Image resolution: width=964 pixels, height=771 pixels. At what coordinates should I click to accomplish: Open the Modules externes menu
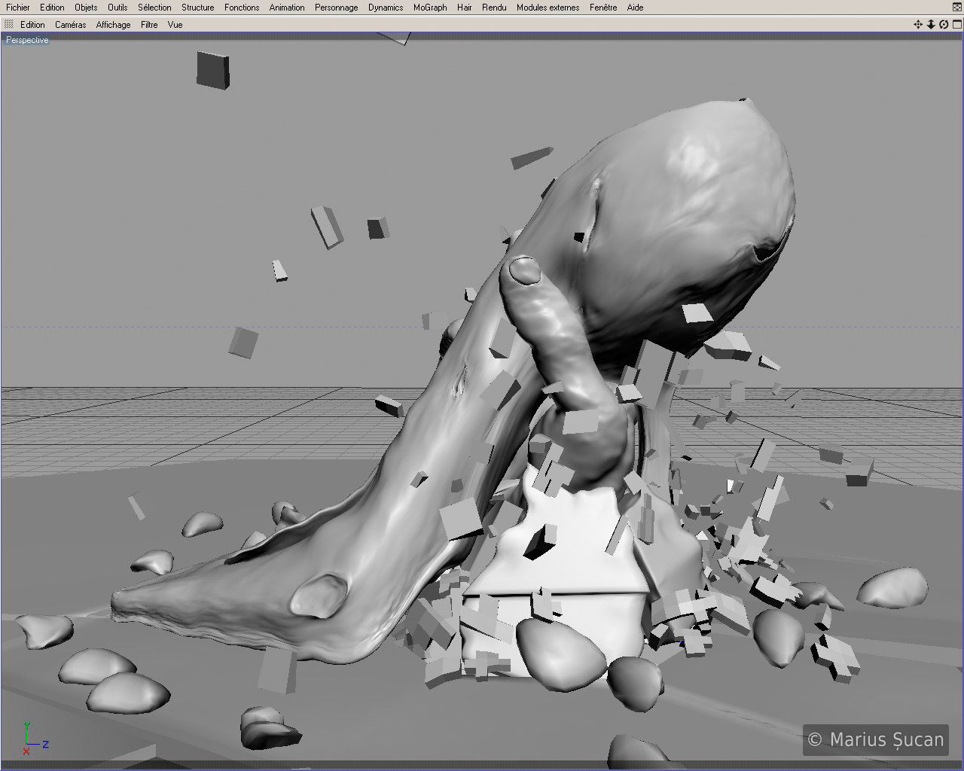click(548, 8)
